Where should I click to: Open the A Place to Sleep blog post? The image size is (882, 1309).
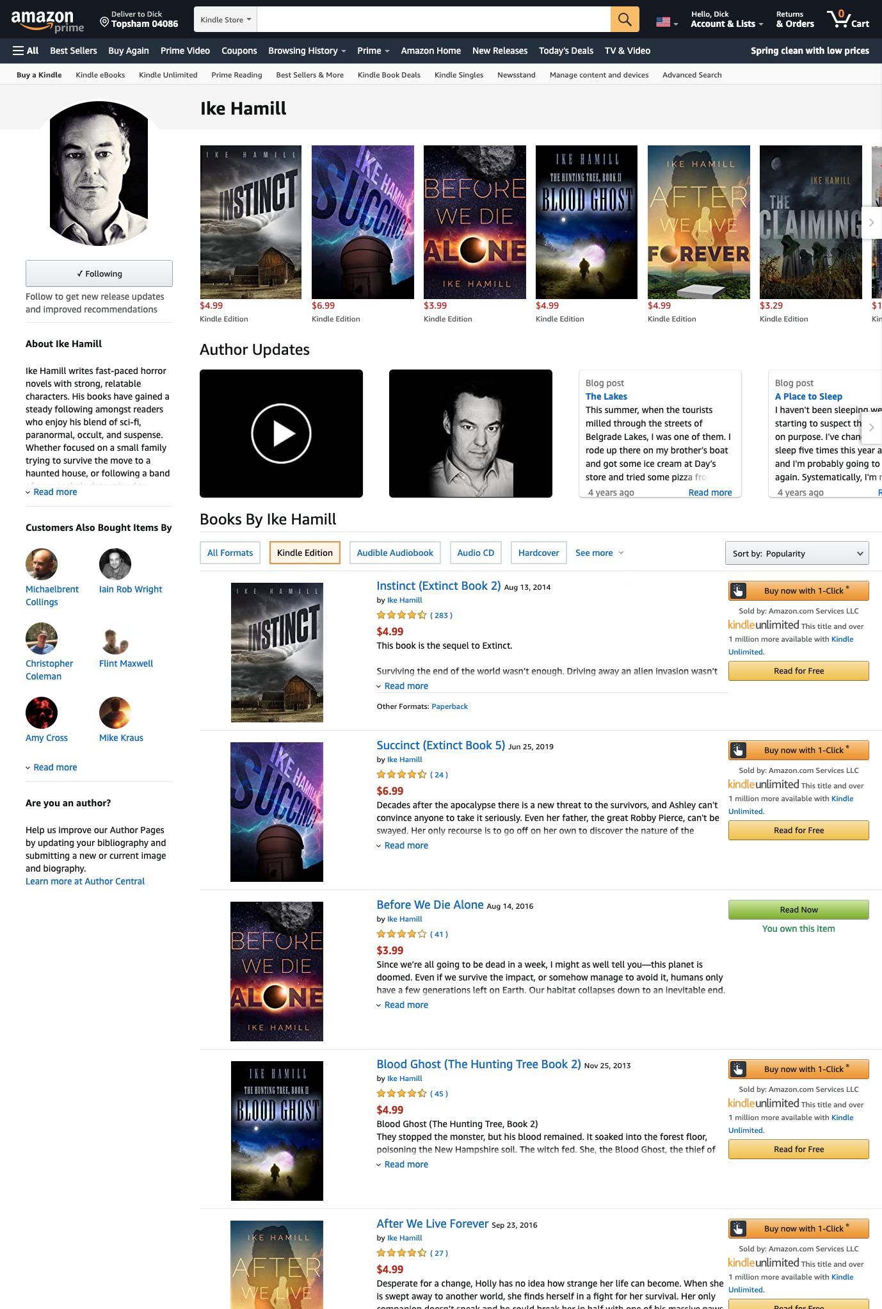pyautogui.click(x=808, y=396)
